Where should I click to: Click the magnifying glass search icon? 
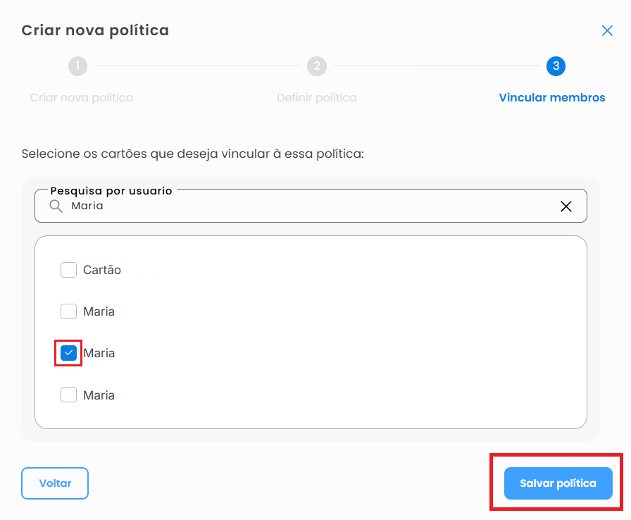click(56, 206)
